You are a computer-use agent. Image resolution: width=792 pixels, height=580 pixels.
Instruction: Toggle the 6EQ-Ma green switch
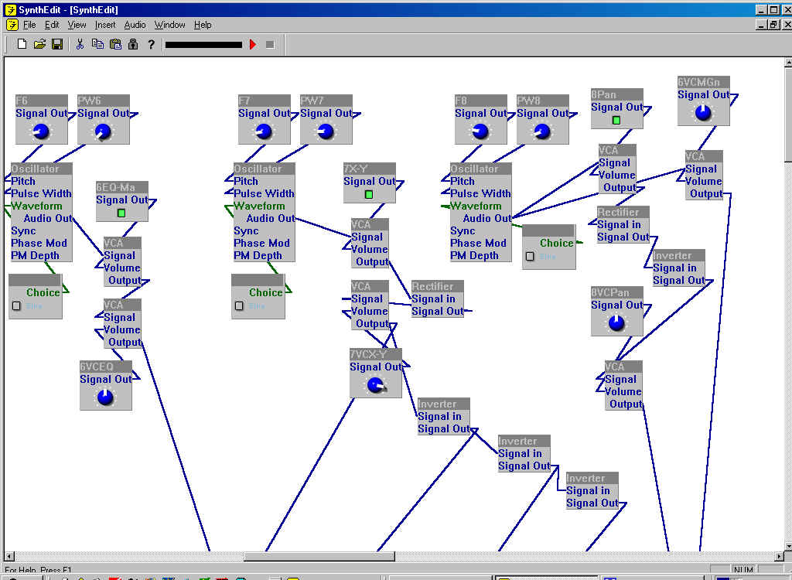[121, 213]
